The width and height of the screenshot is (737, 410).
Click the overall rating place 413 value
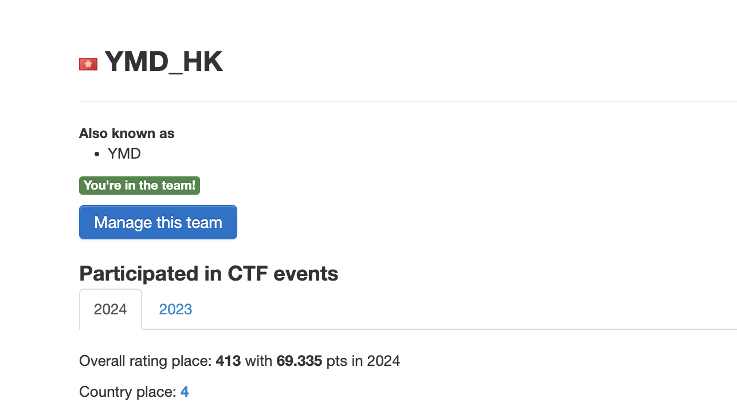pyautogui.click(x=226, y=361)
